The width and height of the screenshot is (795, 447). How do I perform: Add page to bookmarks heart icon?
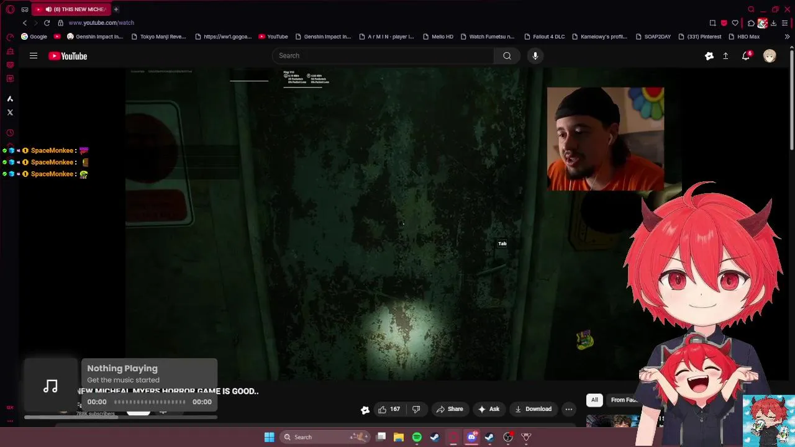735,23
